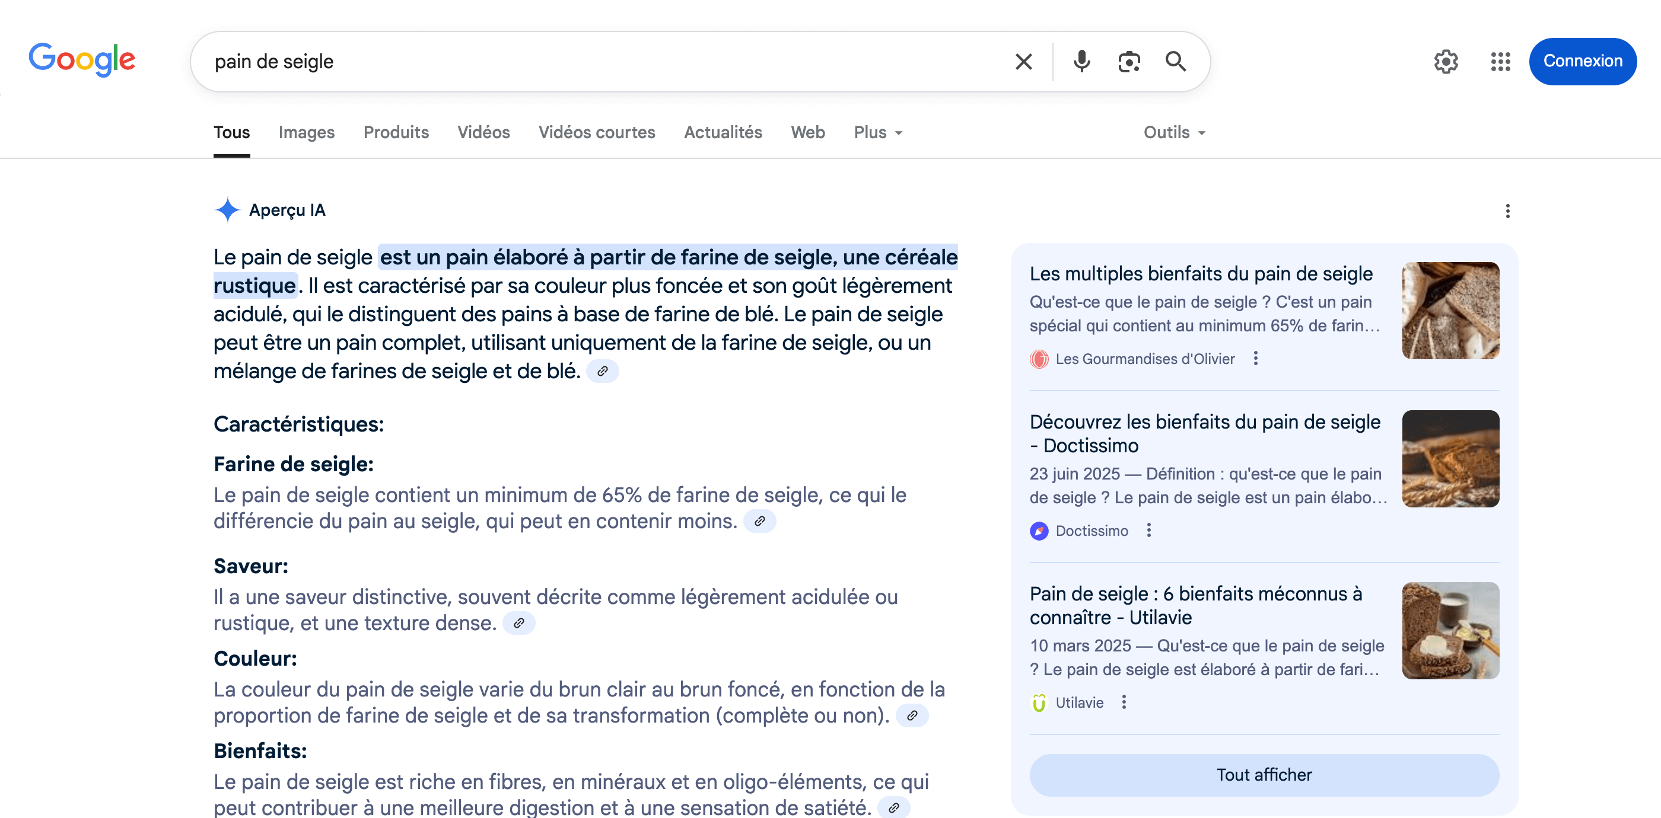Open Google Lens image search icon

click(x=1128, y=62)
